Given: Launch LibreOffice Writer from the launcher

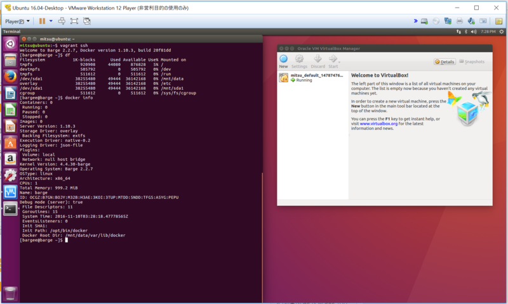Looking at the screenshot, I should [10, 94].
